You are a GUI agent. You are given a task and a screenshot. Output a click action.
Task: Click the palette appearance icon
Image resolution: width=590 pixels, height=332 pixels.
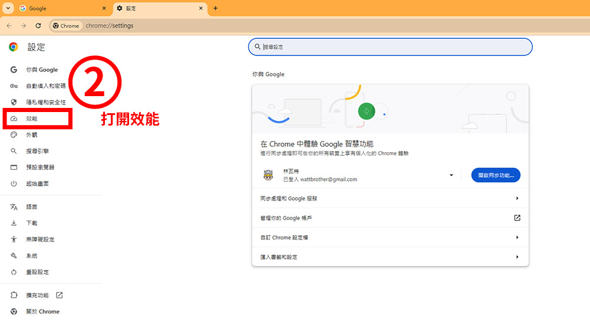click(14, 135)
